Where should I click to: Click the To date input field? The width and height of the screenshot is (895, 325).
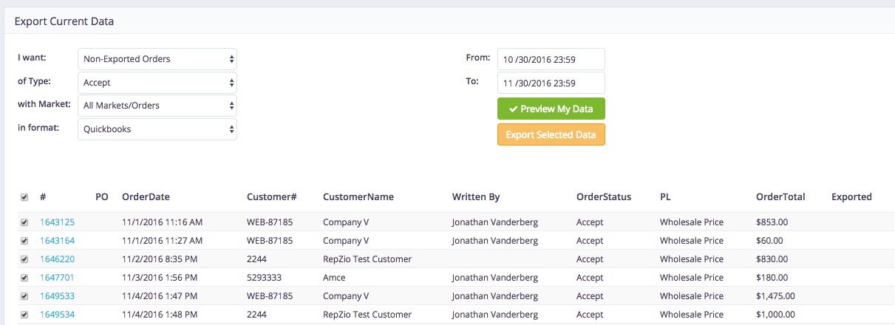pyautogui.click(x=551, y=83)
